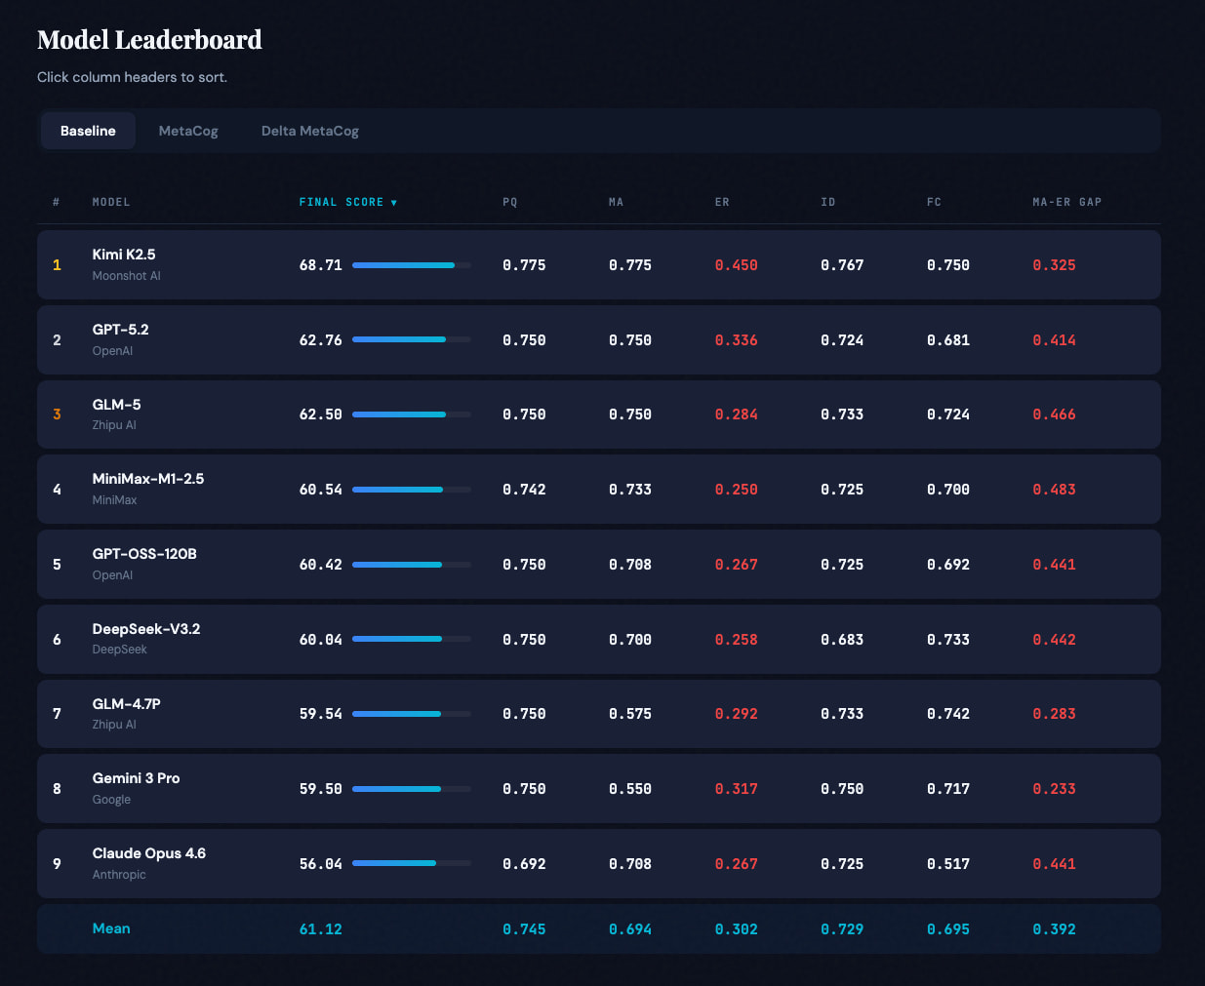Image resolution: width=1205 pixels, height=986 pixels.
Task: Click the Mean summary row label
Action: tap(111, 928)
